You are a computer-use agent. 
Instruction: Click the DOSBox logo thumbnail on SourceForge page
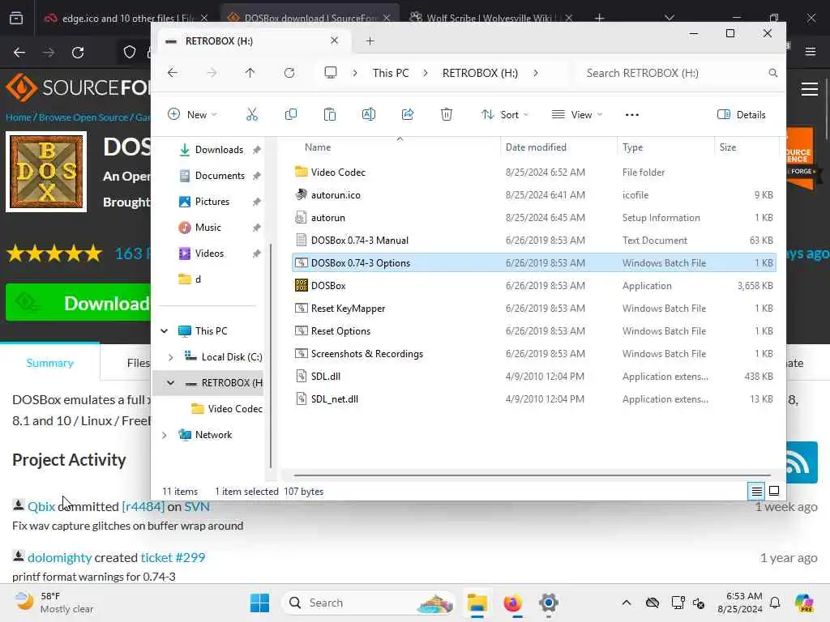[46, 172]
